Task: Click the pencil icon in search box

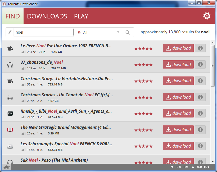Action: [x=10, y=32]
